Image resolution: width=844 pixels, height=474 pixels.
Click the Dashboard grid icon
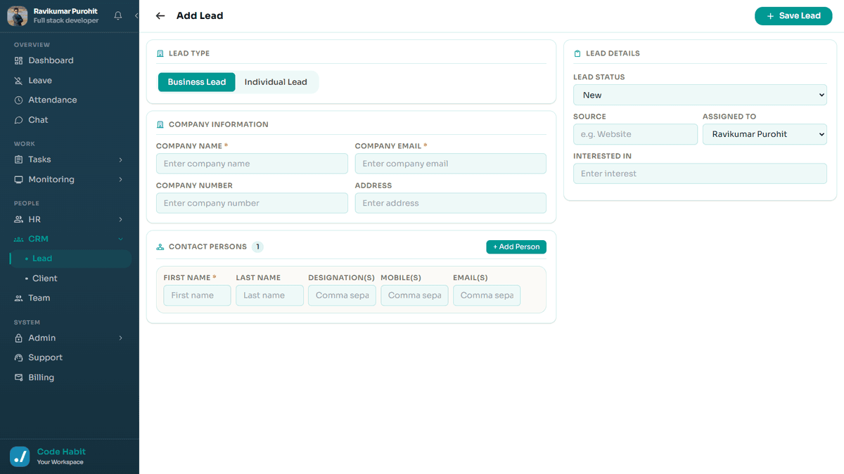(19, 60)
